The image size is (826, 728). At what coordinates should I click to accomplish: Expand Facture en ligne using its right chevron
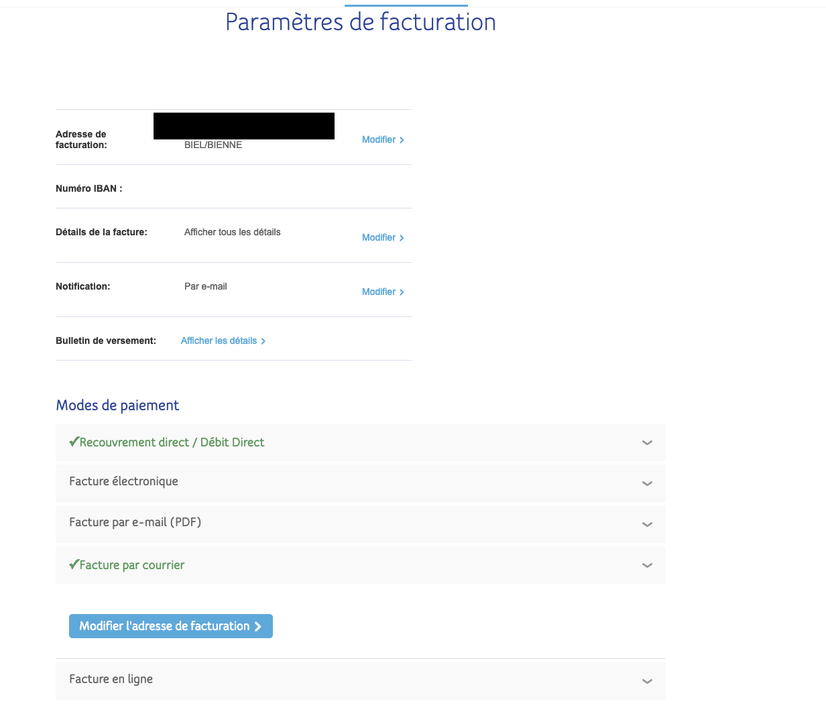click(x=647, y=681)
